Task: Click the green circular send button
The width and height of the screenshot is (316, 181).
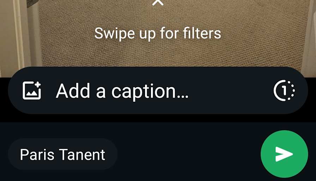Action: pos(284,154)
